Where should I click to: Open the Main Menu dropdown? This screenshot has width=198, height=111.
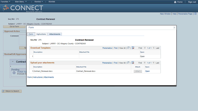tap(21, 2)
